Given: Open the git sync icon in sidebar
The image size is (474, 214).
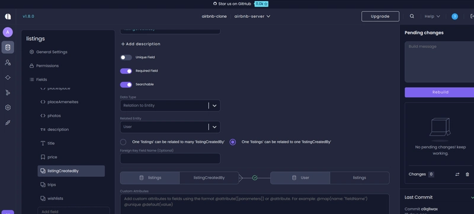Looking at the screenshot, I should point(8,92).
